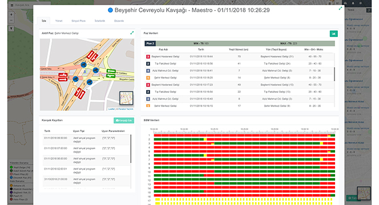379x205 pixels.
Task: Click the phase 2 badge at 10:18:56 row
Action: [x=148, y=64]
